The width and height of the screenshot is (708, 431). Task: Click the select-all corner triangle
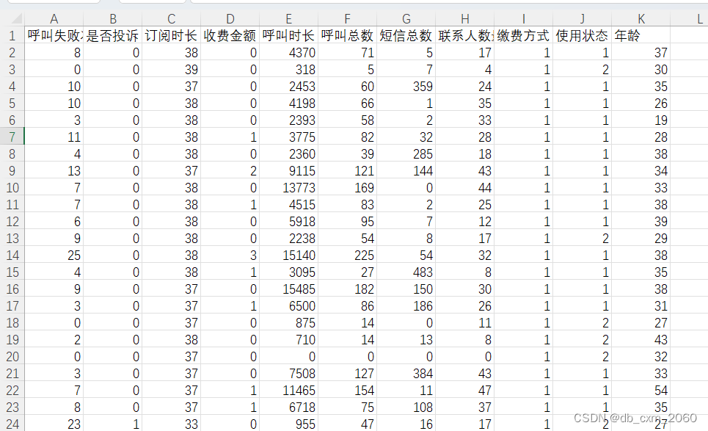(x=16, y=18)
